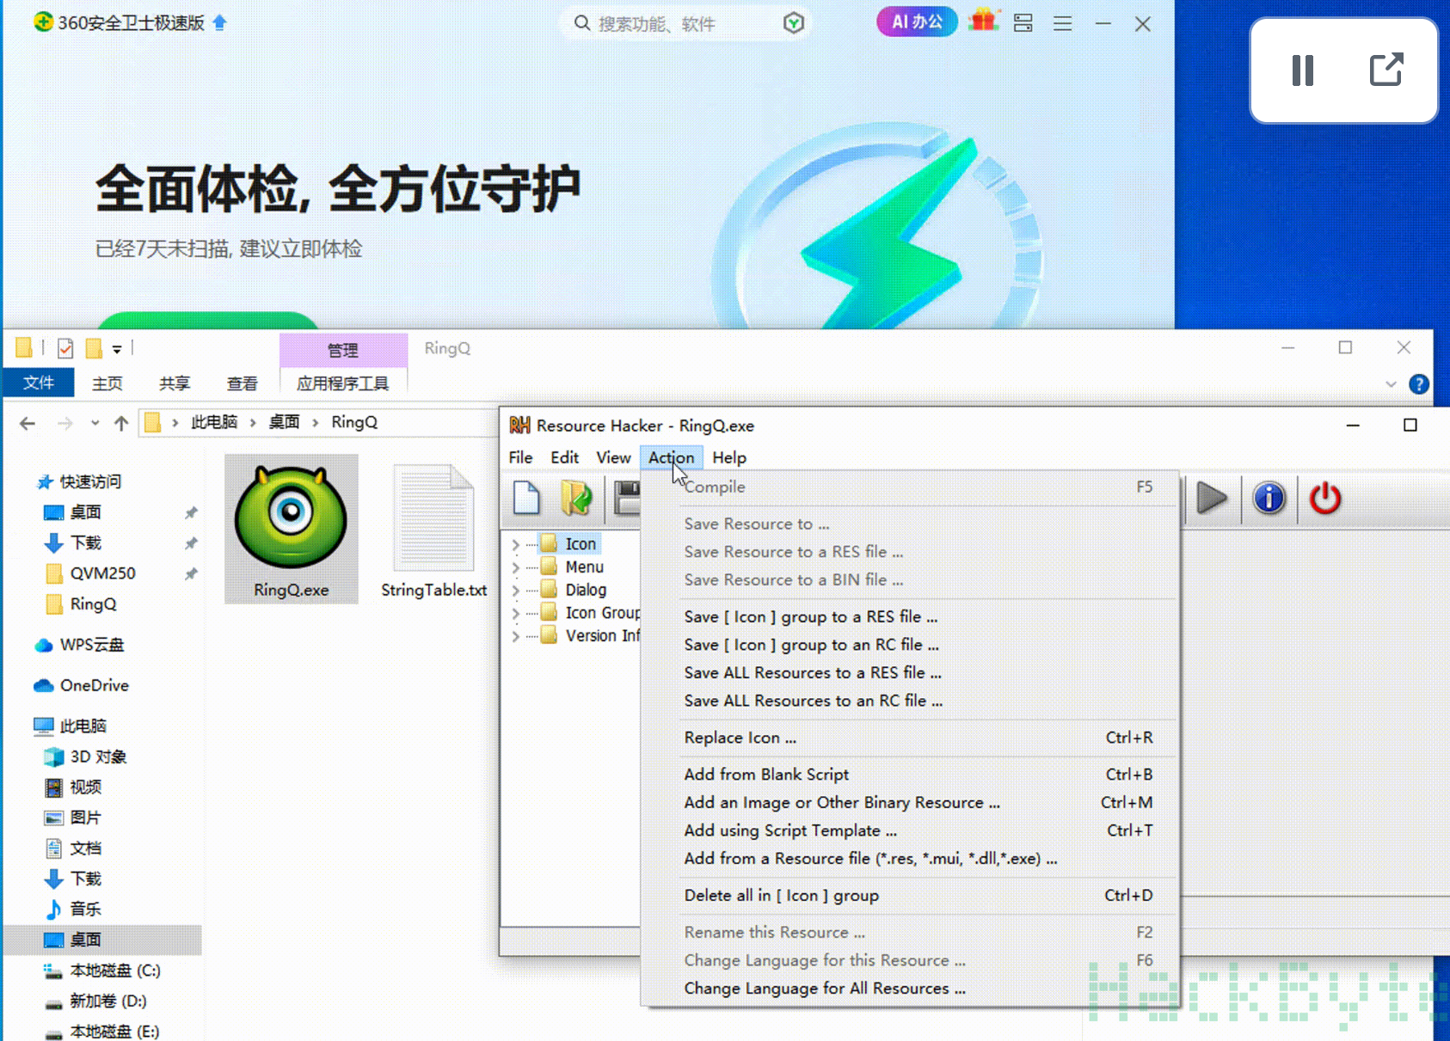Expand the Version Info tree node
This screenshot has width=1450, height=1041.
click(x=515, y=636)
